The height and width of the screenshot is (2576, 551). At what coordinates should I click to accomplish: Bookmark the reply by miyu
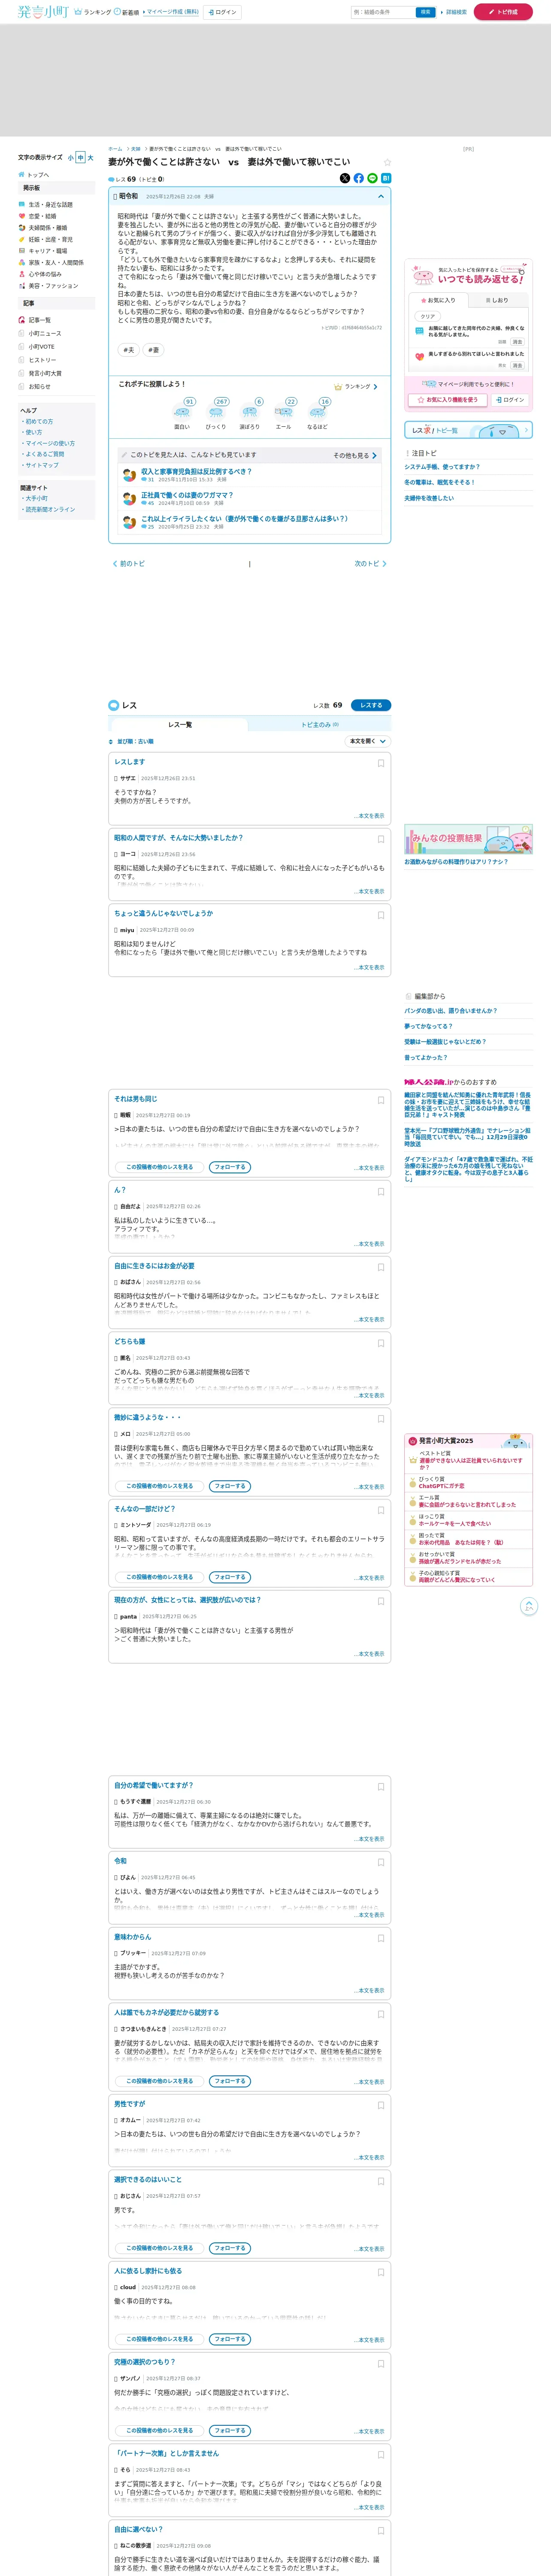(x=381, y=915)
